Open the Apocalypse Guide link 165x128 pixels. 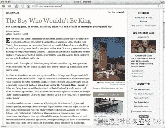pyautogui.click(x=143, y=56)
